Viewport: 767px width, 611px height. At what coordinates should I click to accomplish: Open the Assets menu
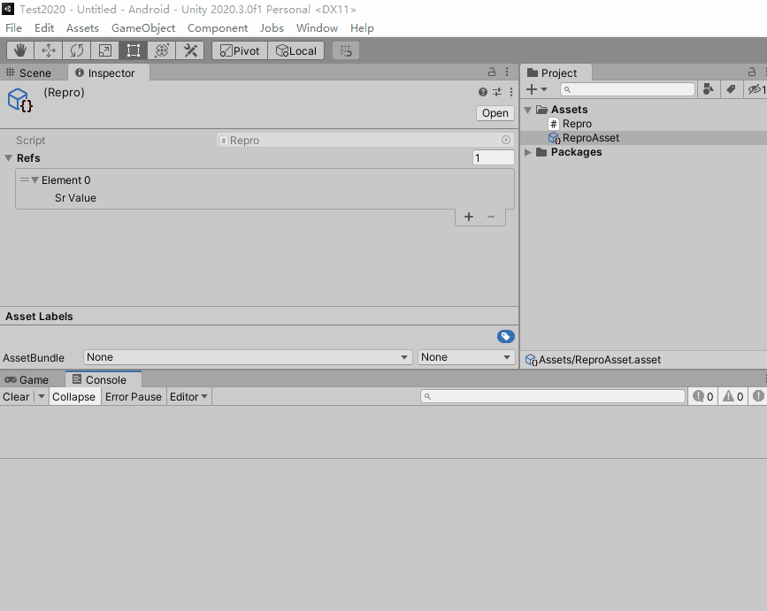coord(82,28)
